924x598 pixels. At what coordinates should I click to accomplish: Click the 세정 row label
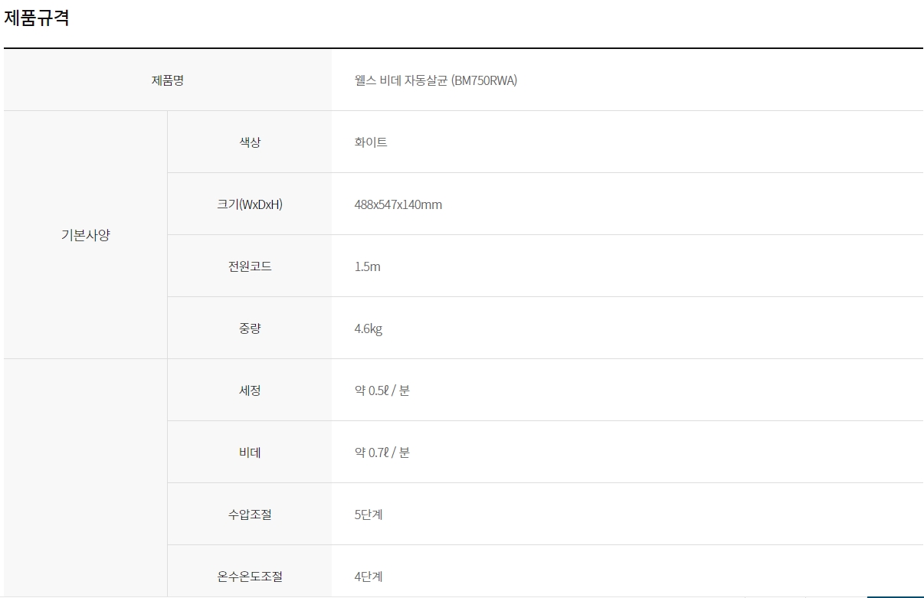pyautogui.click(x=250, y=390)
